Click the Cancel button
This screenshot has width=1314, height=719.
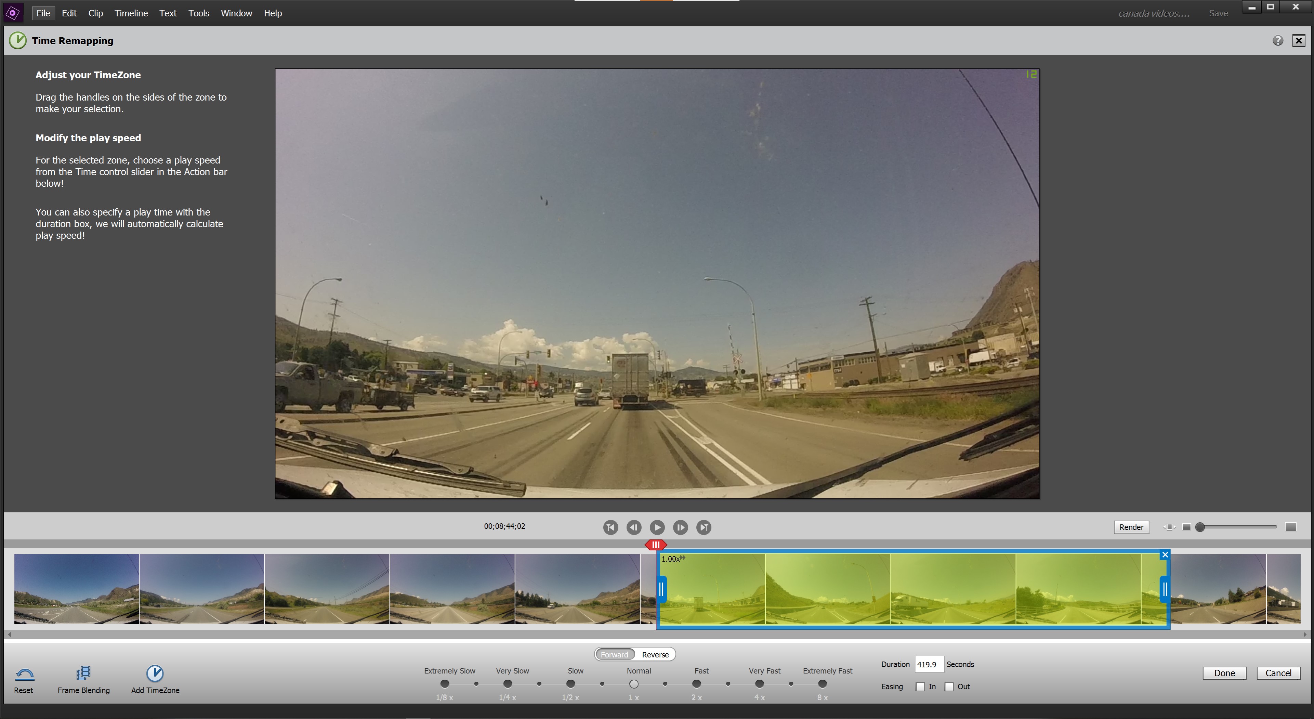click(1276, 673)
